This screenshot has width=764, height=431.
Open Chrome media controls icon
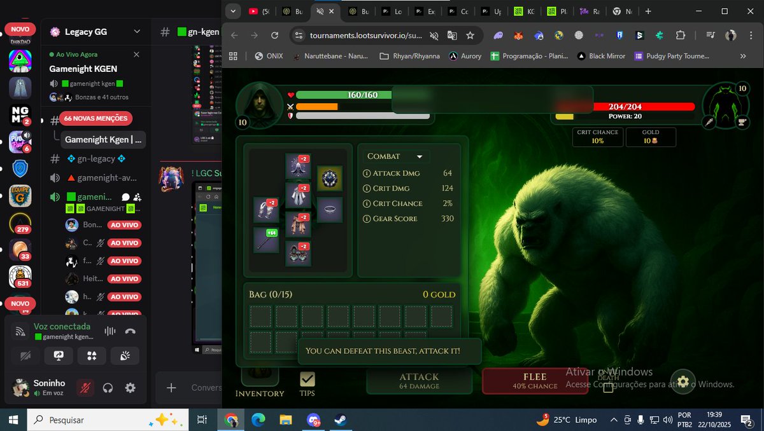point(711,36)
